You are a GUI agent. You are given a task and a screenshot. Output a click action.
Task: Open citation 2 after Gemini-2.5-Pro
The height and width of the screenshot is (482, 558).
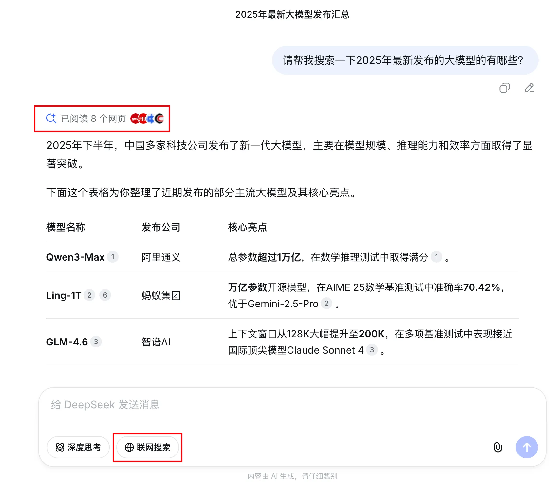(x=326, y=303)
